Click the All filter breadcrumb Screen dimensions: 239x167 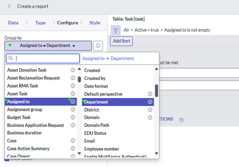point(126,30)
